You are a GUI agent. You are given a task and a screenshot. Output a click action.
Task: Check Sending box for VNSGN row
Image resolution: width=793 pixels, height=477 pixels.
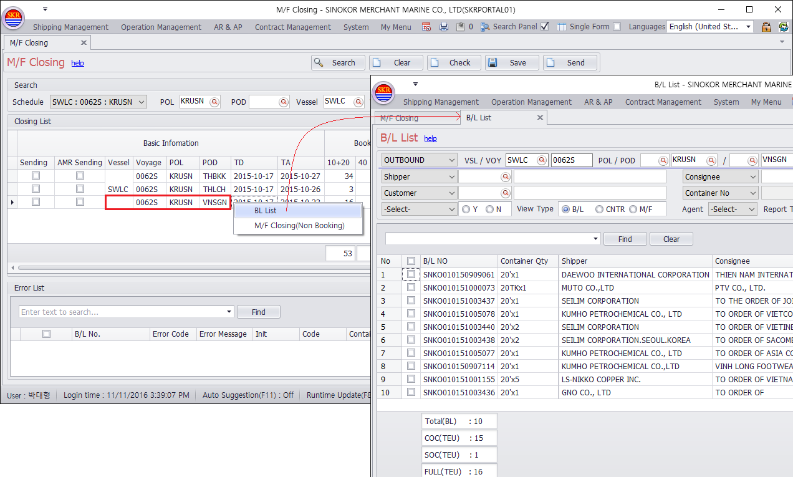(36, 202)
